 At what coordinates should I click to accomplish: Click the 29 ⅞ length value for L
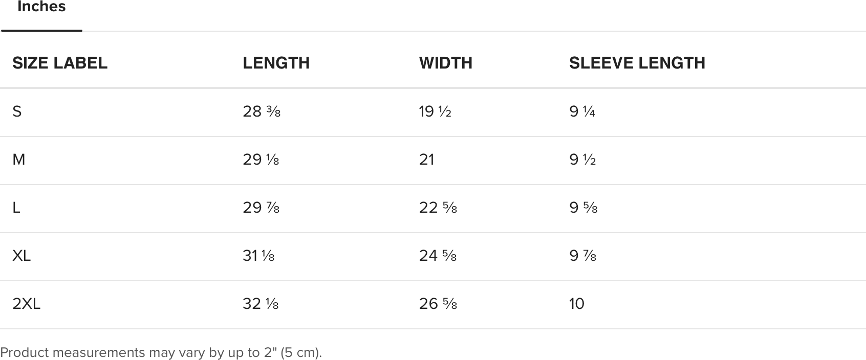[261, 208]
